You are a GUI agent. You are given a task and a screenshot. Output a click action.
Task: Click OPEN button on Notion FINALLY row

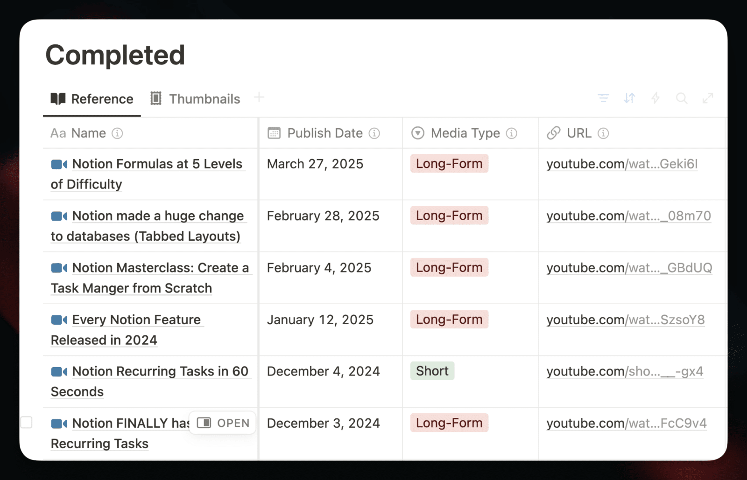223,423
